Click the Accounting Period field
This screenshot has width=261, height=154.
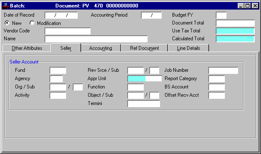[151, 15]
